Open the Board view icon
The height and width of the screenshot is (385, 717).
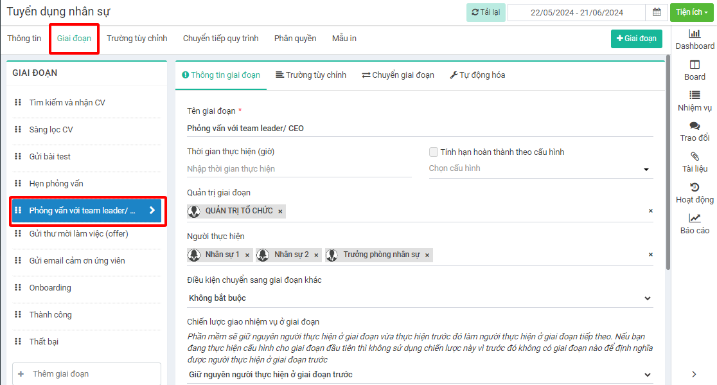click(695, 64)
